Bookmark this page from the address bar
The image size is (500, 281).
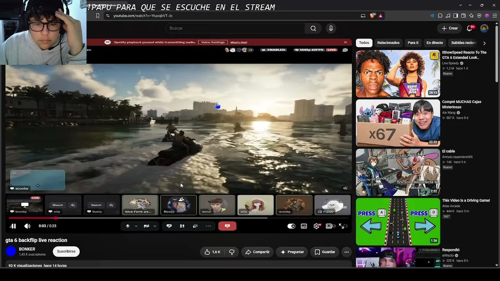click(98, 16)
